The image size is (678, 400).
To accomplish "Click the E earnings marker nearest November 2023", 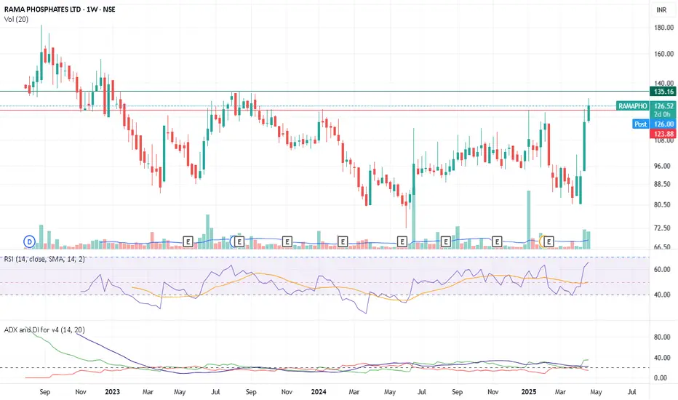I will pos(287,241).
